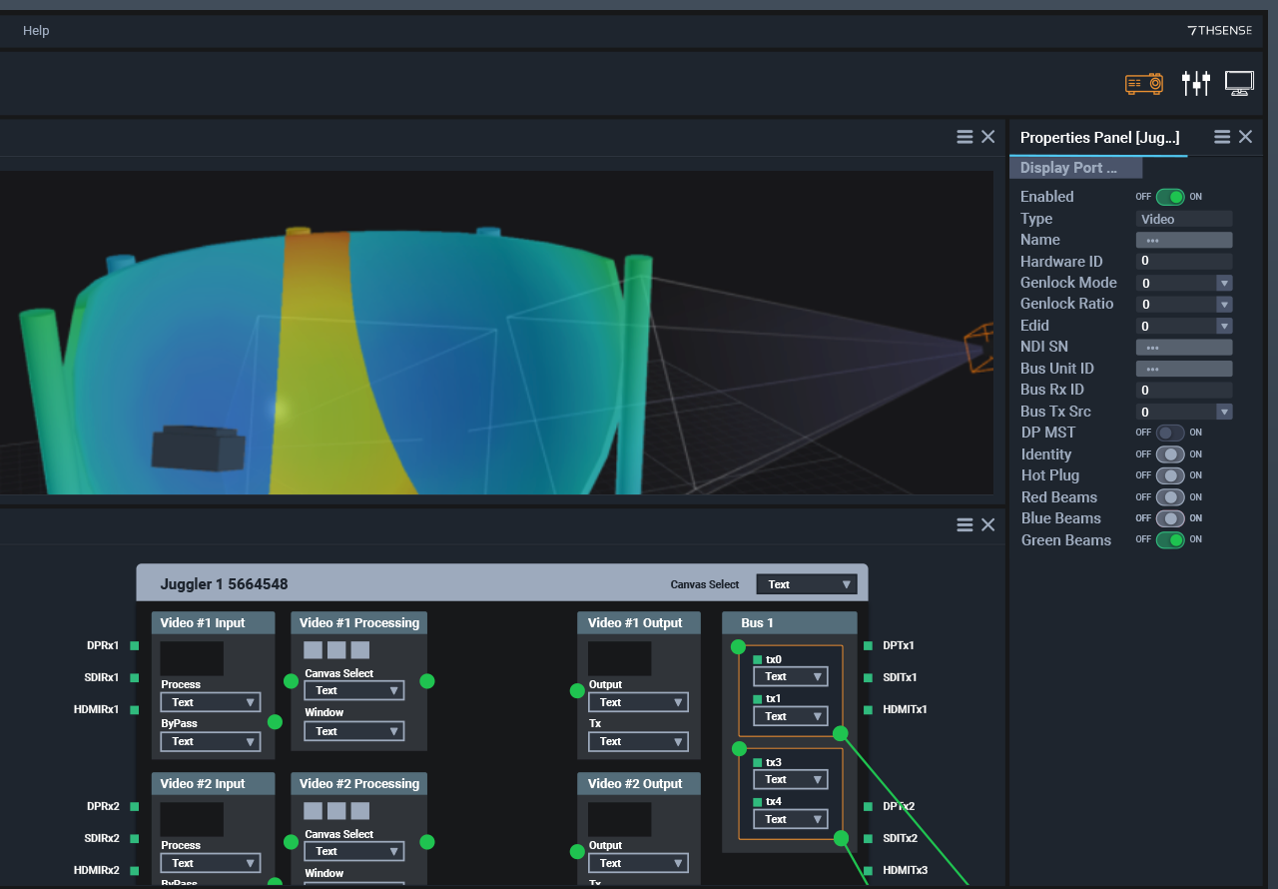This screenshot has width=1278, height=889.
Task: Select the Display Port tab
Action: point(1074,168)
